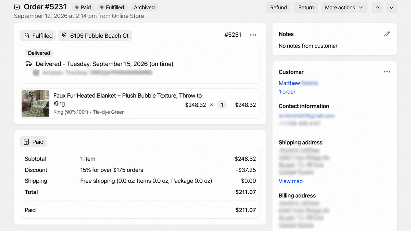The height and width of the screenshot is (231, 411).
Task: Click the 'No notes from customer' text
Action: click(308, 46)
